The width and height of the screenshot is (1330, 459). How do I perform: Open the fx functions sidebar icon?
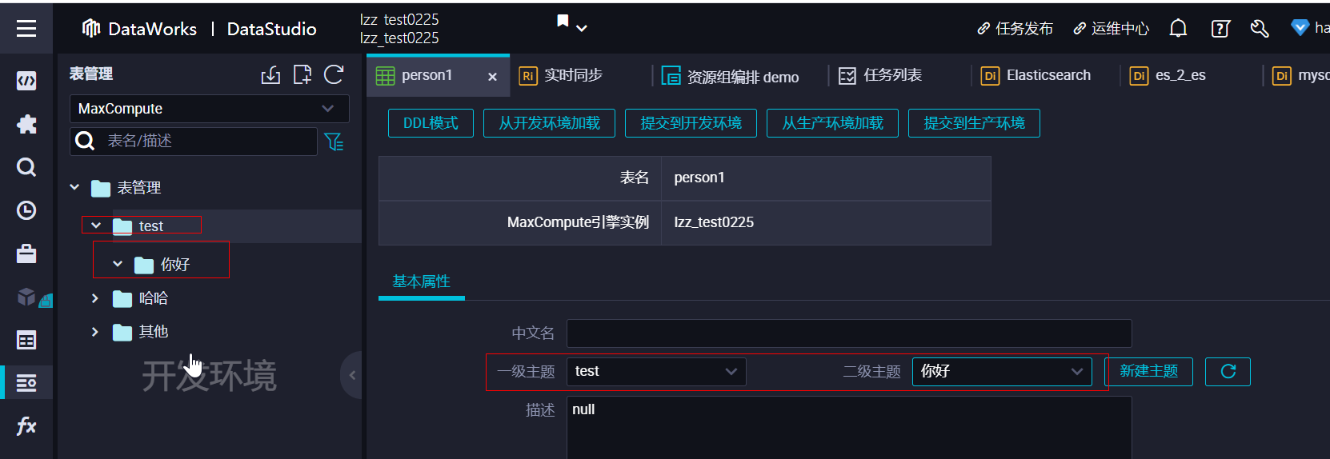click(x=26, y=425)
